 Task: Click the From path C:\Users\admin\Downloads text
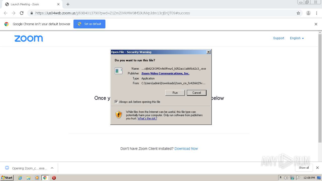coord(173,83)
